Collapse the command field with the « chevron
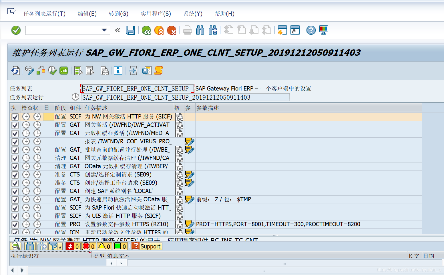 [x=118, y=30]
